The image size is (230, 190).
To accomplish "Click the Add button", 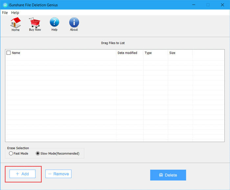I will [x=22, y=174].
